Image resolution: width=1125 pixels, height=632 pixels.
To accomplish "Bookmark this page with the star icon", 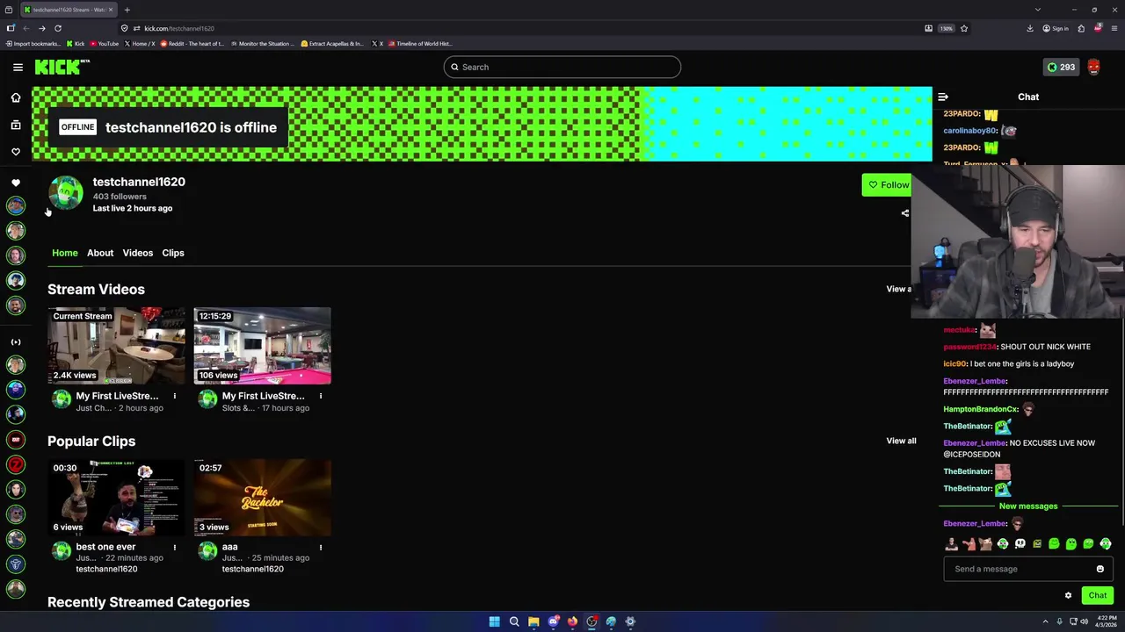I will click(x=964, y=28).
